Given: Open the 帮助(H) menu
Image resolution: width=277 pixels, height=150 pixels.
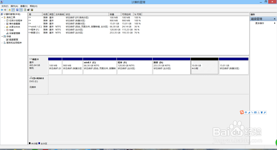Looking at the screenshot, I should pos(34,6).
